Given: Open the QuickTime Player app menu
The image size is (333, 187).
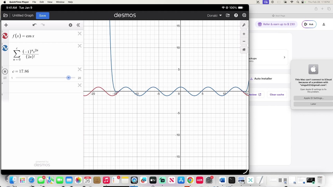Looking at the screenshot, I should [19, 2].
